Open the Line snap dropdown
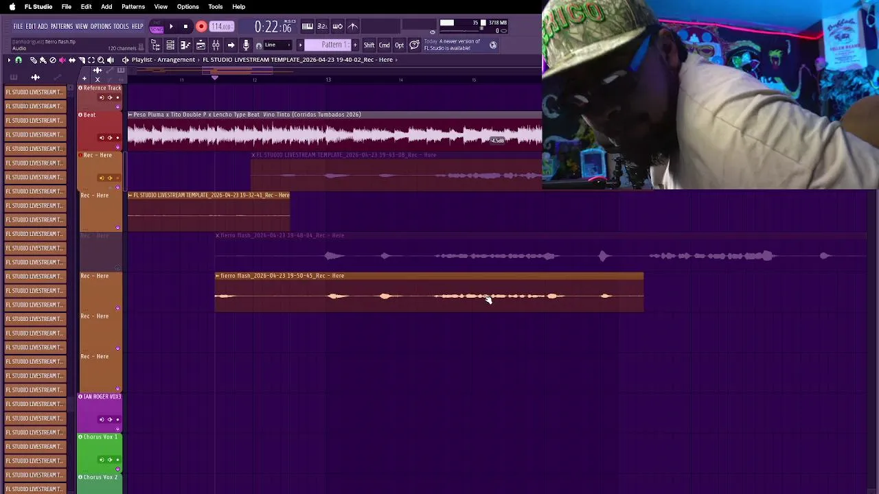Screen dimensions: 879x494 coord(278,45)
